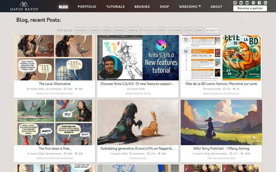Click the Become a patron button
Screen dimensions: 276x172
[x=250, y=8]
